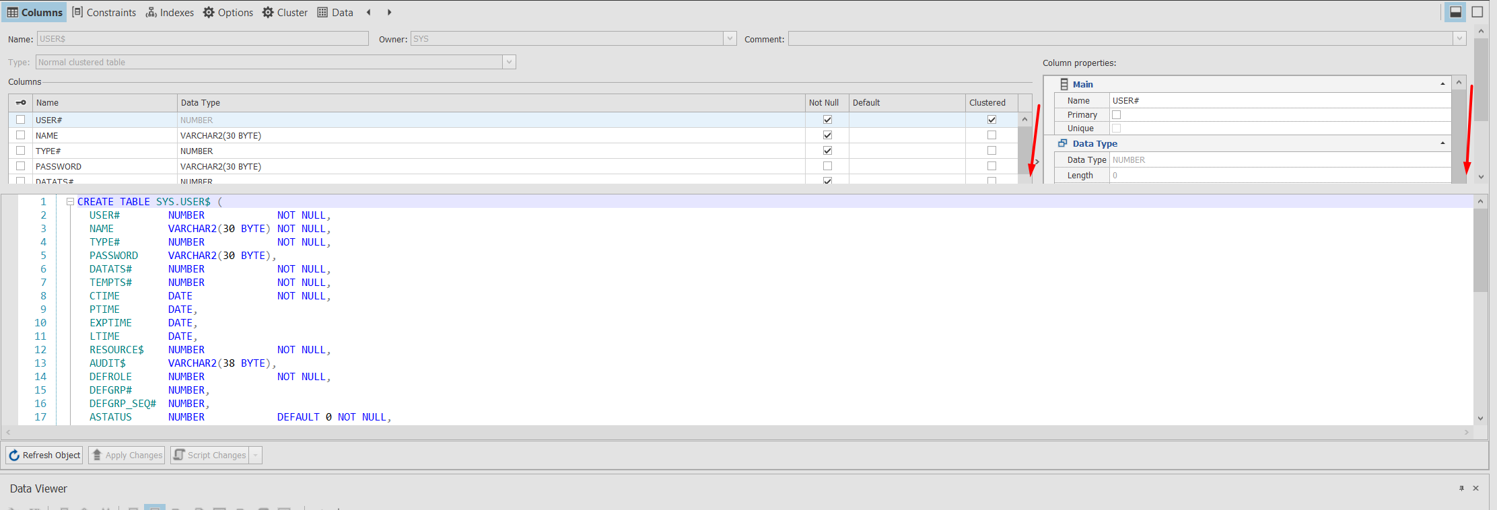Toggle primary key checkbox for TYPE# row
Viewport: 1497px width, 510px height.
[x=21, y=151]
